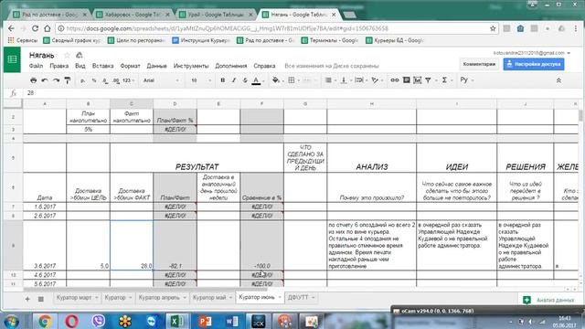Open the Вставка menu
Screen dimensions: 585x329
102,66
